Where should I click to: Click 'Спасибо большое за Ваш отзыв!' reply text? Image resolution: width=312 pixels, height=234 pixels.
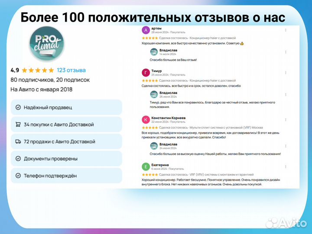[173, 60]
